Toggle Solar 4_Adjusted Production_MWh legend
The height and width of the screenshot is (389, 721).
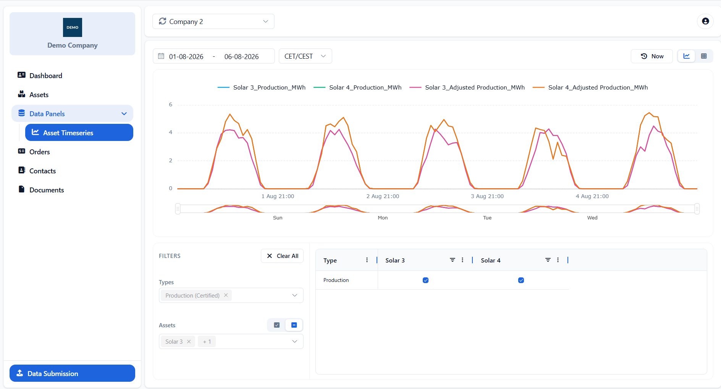(x=590, y=87)
